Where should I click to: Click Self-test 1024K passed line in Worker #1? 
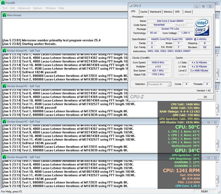point(30,72)
